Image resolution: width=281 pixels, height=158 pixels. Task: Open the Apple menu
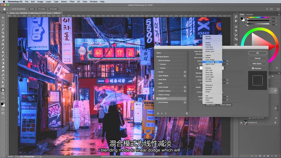coord(4,2)
